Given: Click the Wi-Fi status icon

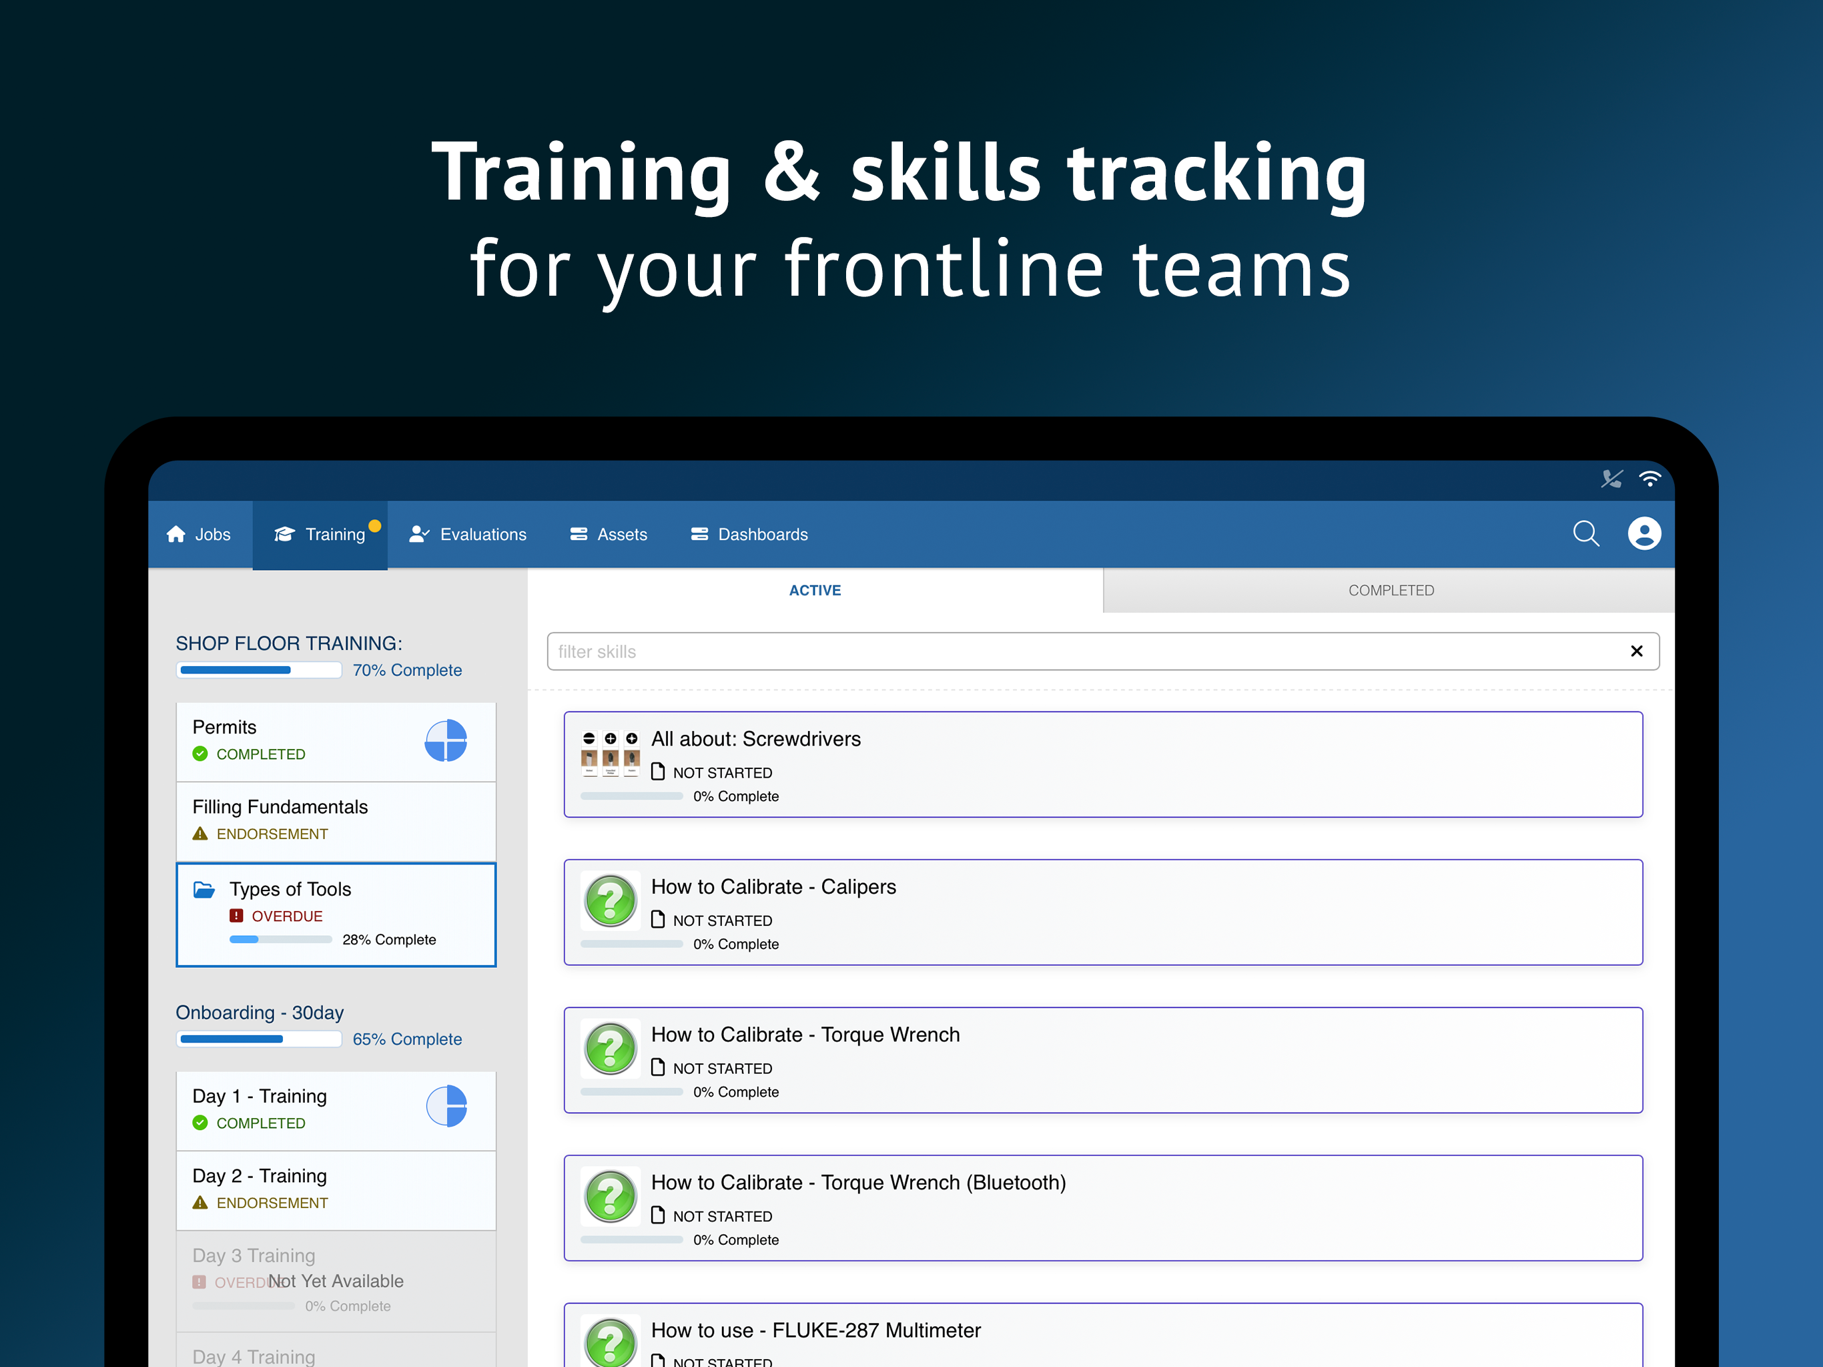Looking at the screenshot, I should [1649, 478].
